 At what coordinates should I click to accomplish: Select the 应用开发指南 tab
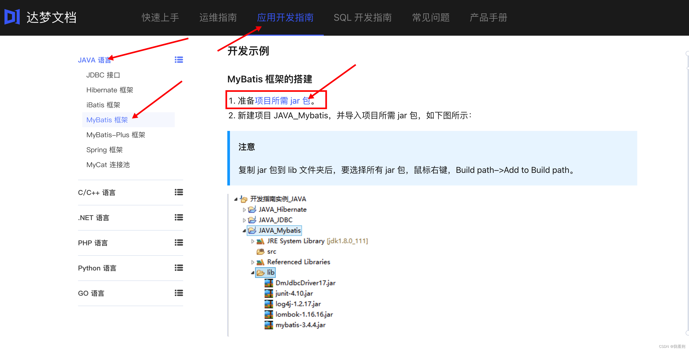click(285, 18)
